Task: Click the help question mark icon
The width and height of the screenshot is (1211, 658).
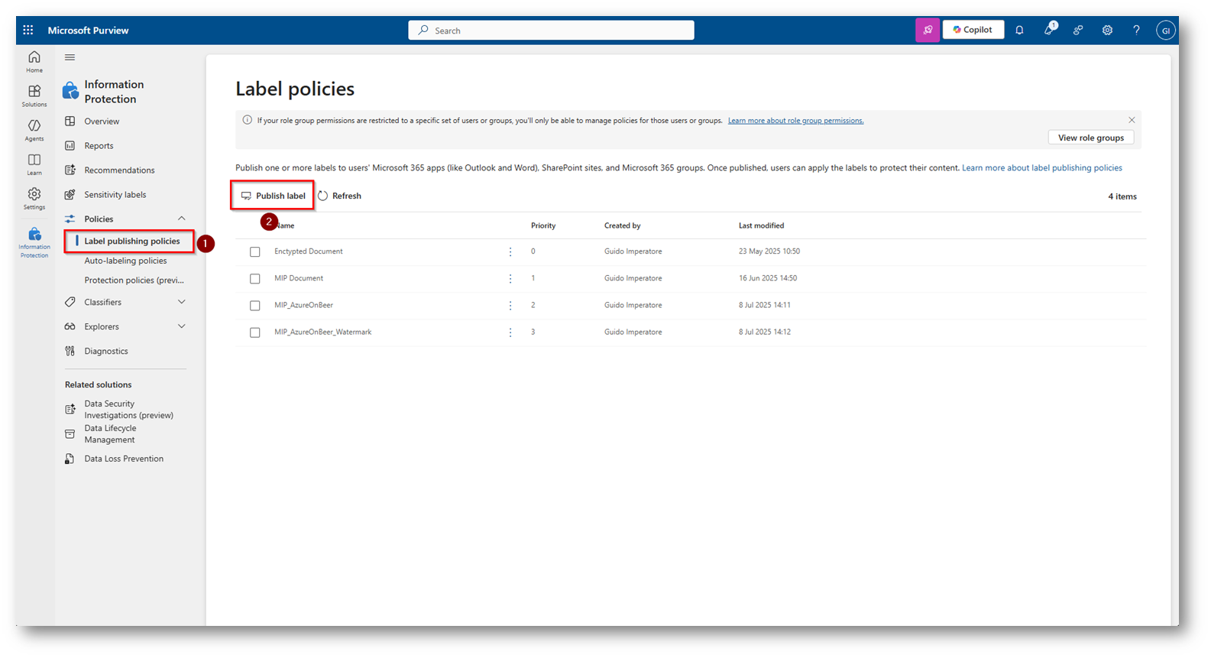Action: [1136, 31]
